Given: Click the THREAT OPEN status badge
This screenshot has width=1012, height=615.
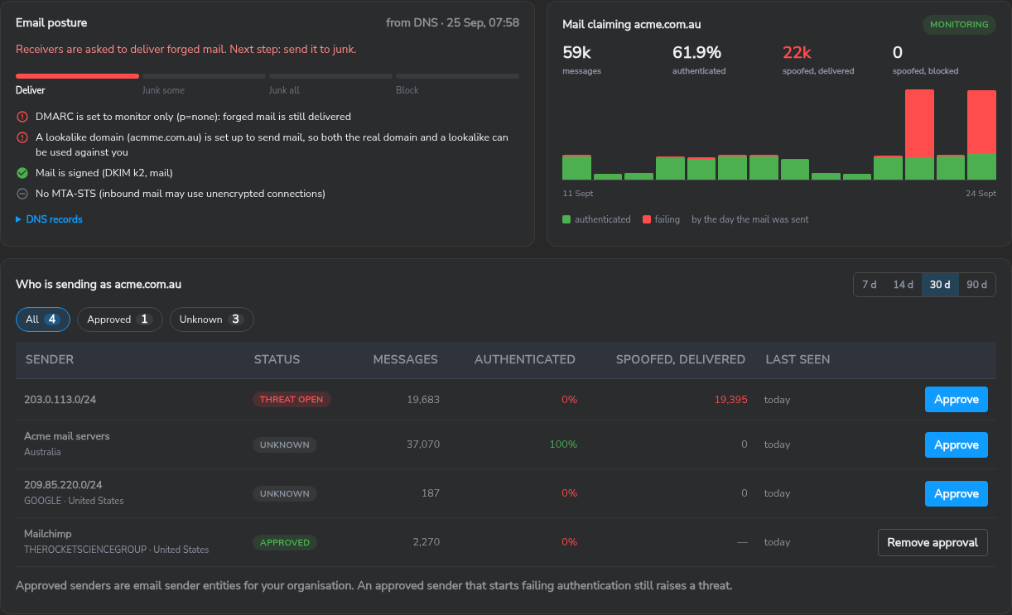Looking at the screenshot, I should click(x=292, y=400).
